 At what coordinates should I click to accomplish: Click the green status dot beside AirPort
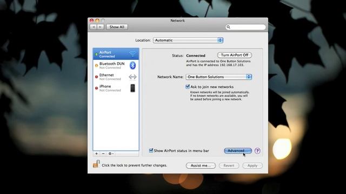click(x=96, y=54)
